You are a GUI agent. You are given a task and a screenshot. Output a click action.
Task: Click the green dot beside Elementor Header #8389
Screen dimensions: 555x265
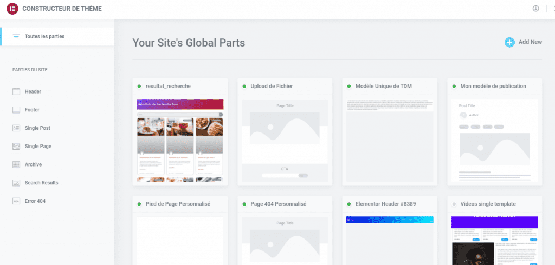tap(349, 204)
